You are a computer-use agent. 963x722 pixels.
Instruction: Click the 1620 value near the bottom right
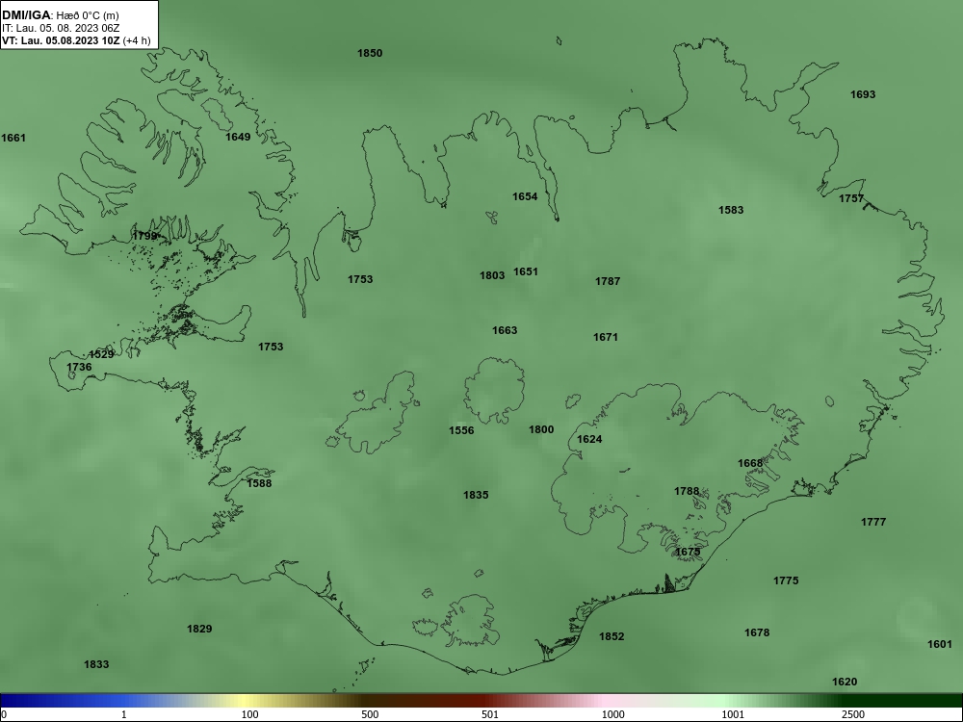(845, 682)
